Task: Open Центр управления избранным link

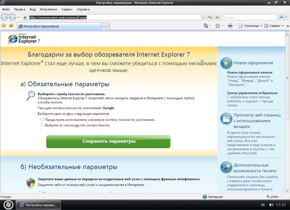Action: pyautogui.click(x=252, y=93)
